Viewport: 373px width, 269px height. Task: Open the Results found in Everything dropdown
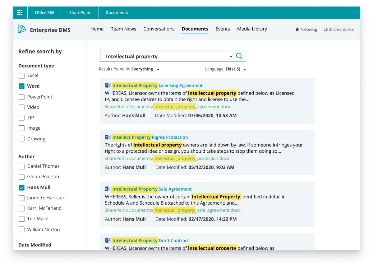click(158, 69)
